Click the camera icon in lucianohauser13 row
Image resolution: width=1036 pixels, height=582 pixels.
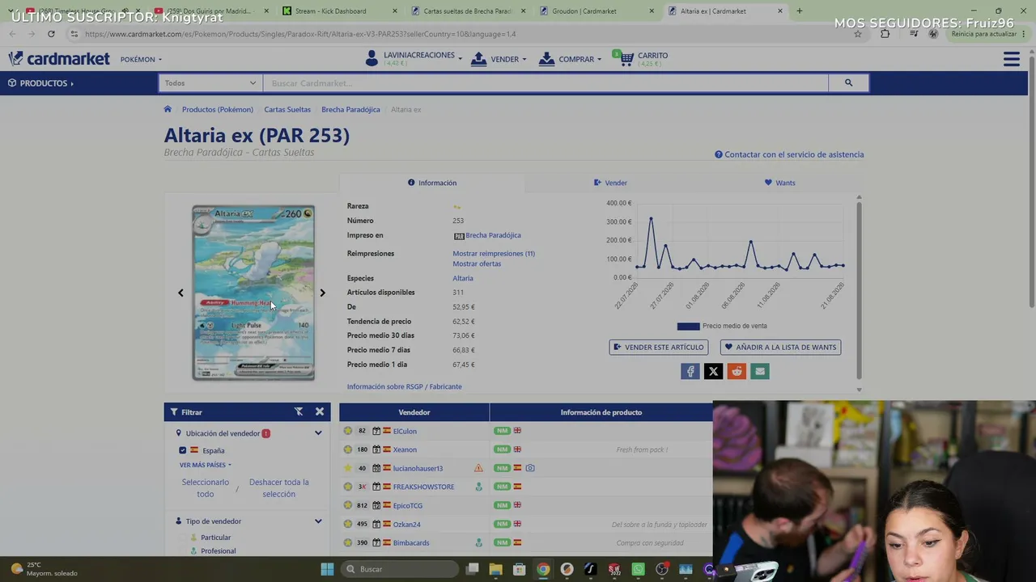click(530, 468)
